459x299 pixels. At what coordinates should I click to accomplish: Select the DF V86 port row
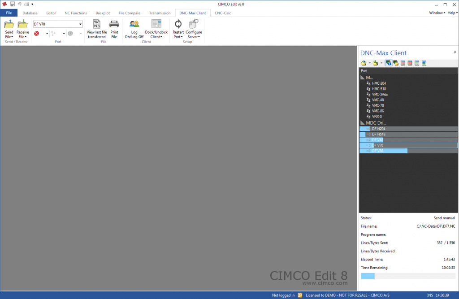[x=408, y=151]
